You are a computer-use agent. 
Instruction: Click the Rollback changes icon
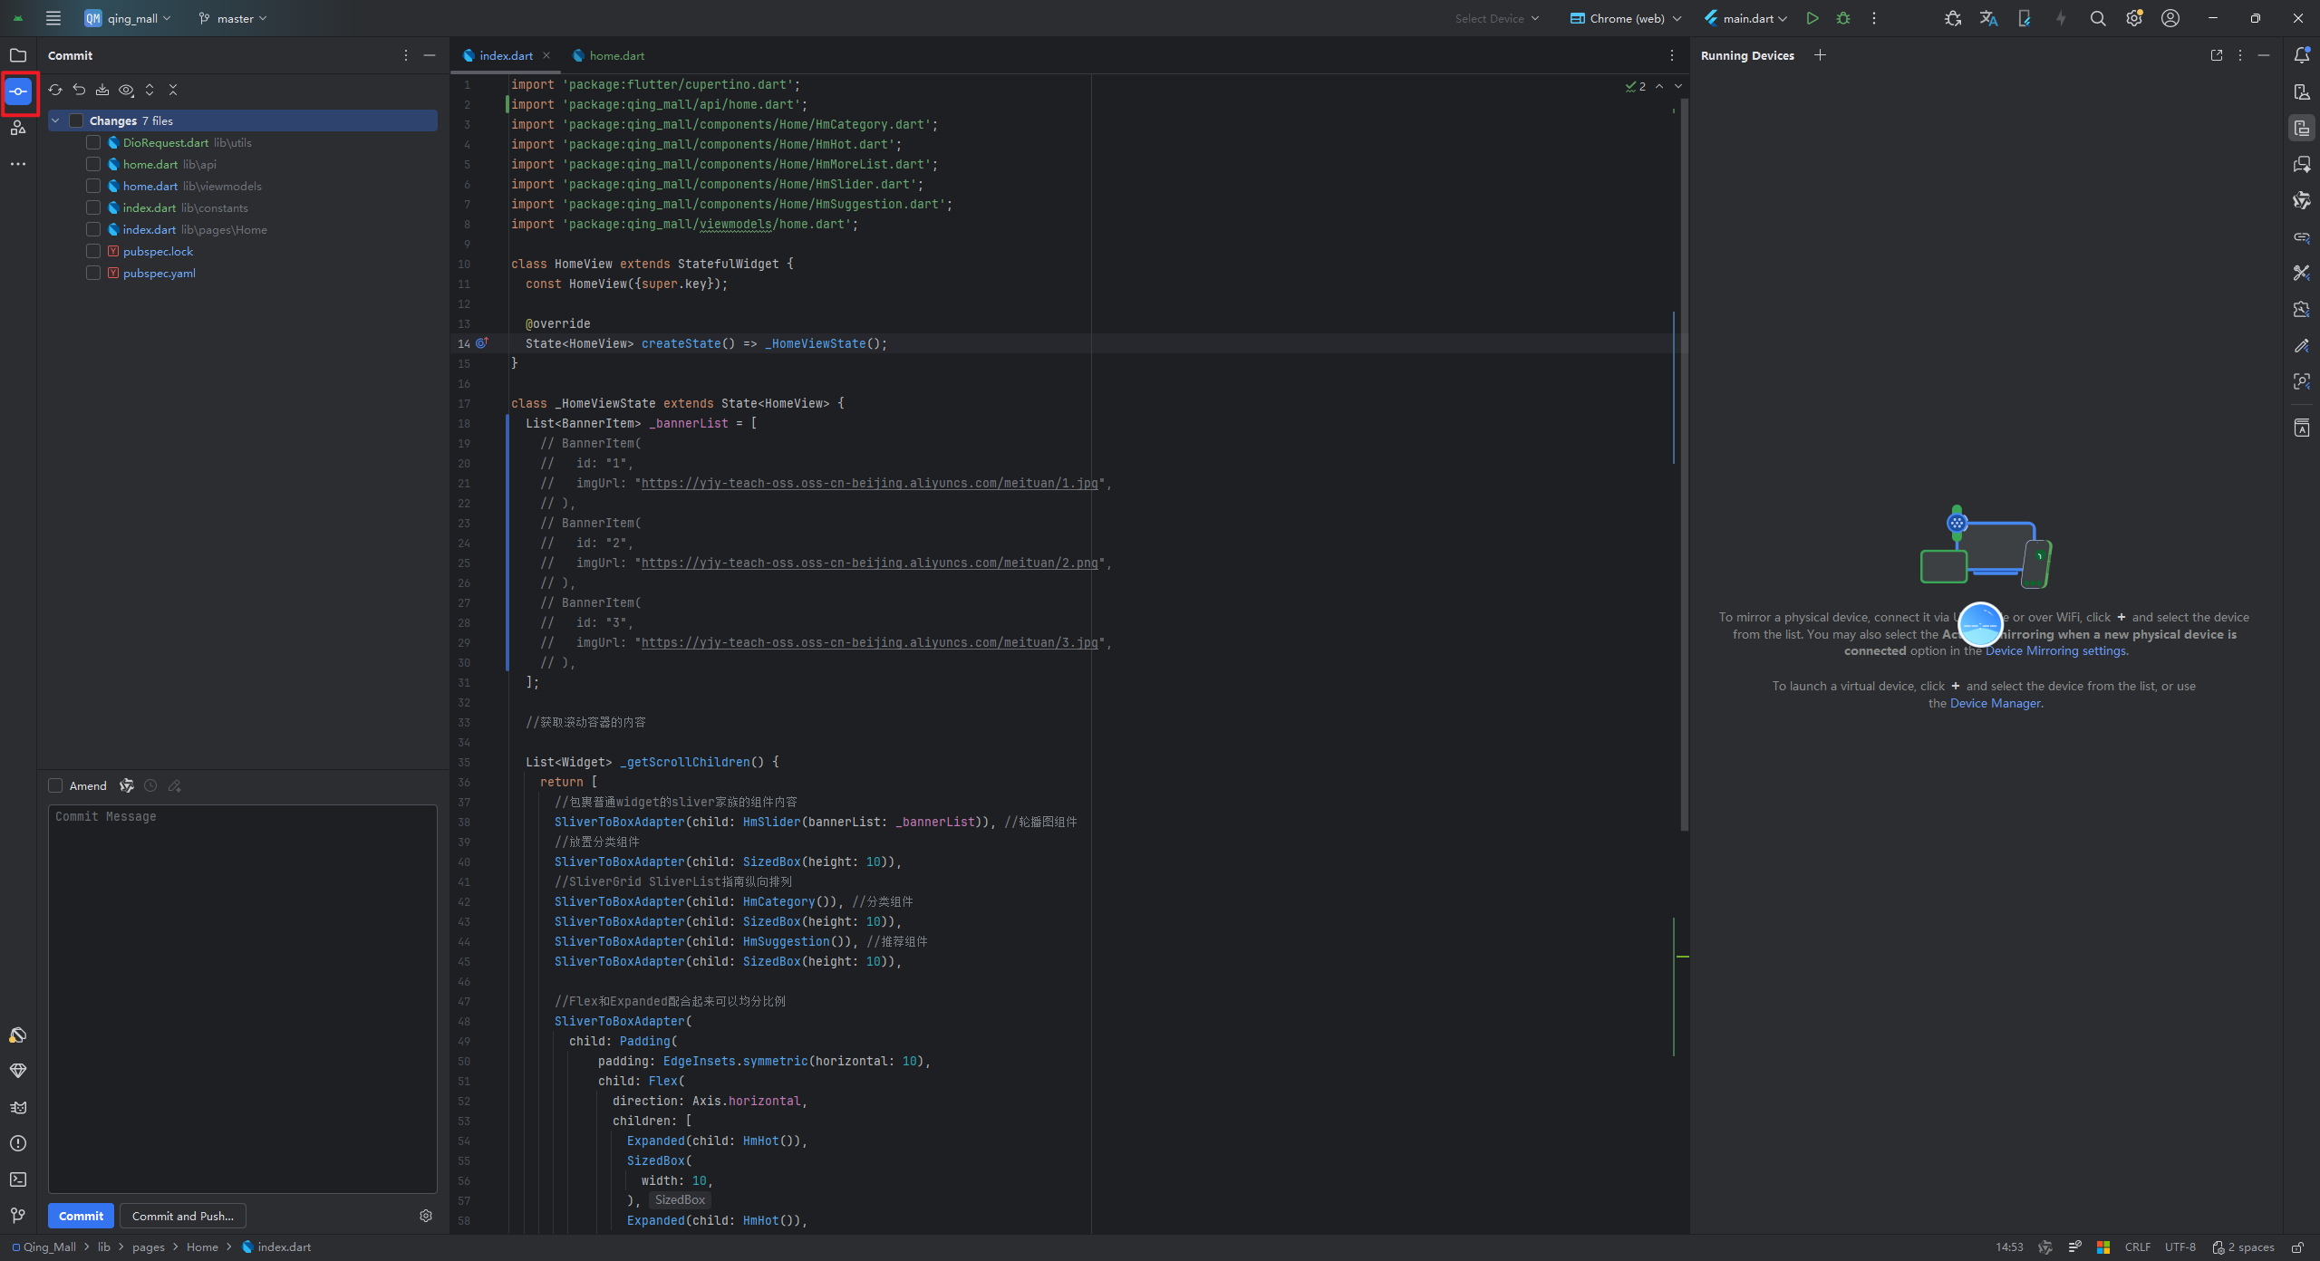click(79, 90)
